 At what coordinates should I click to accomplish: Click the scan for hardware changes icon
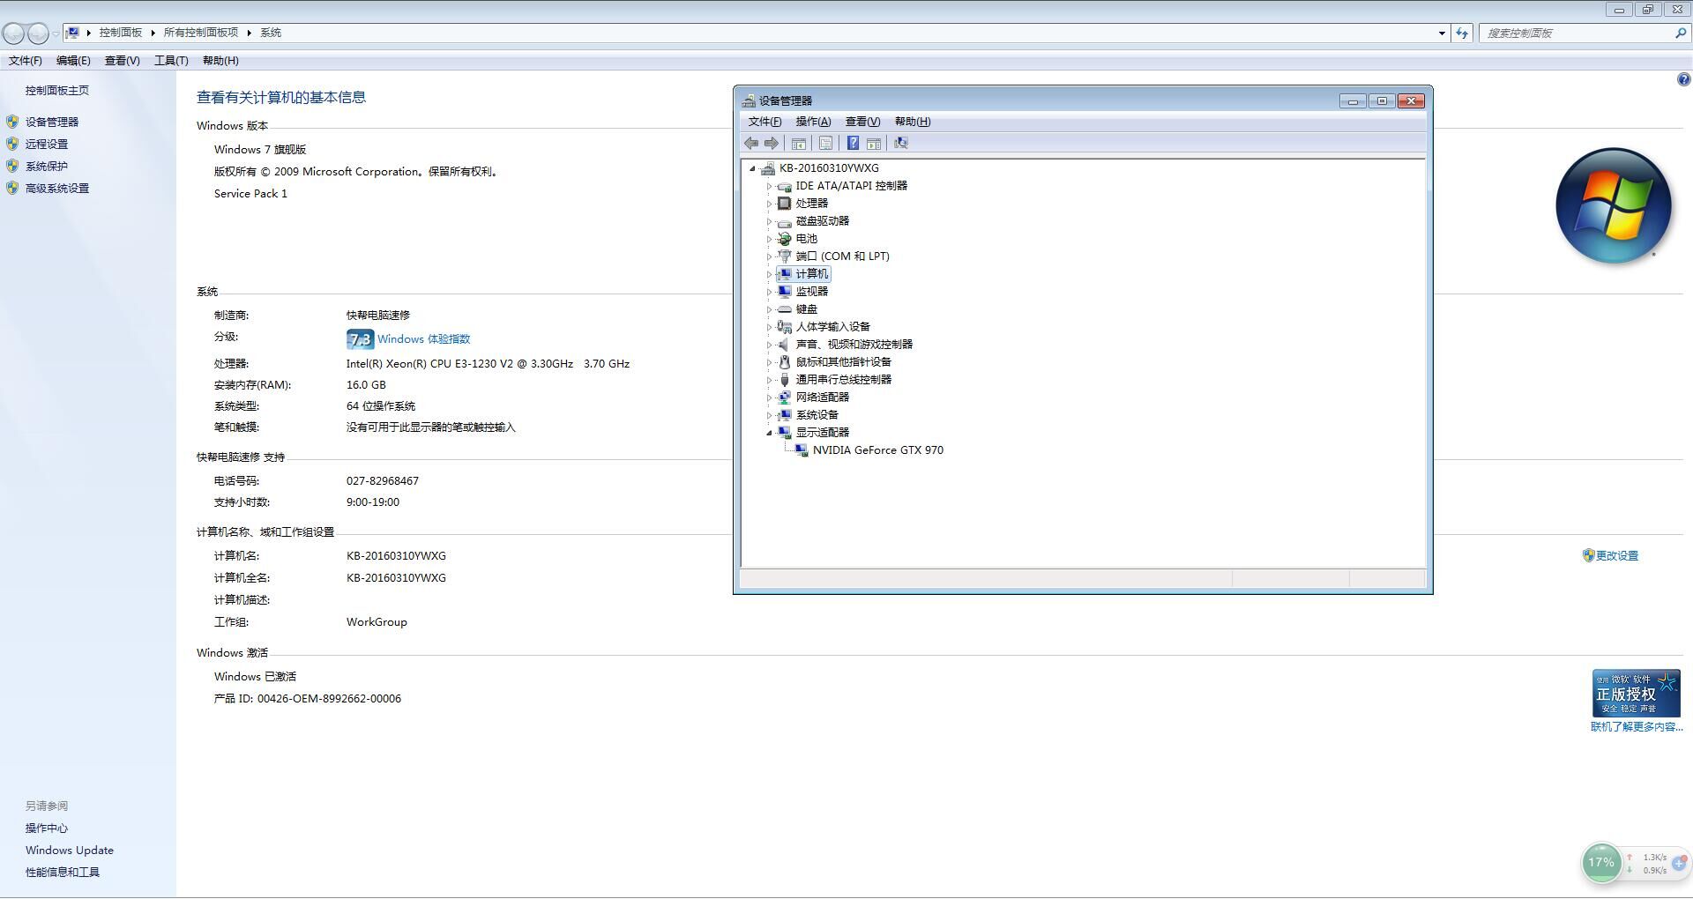pyautogui.click(x=900, y=143)
